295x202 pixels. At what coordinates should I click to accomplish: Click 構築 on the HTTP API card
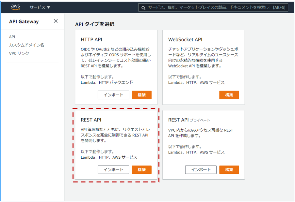(x=141, y=95)
